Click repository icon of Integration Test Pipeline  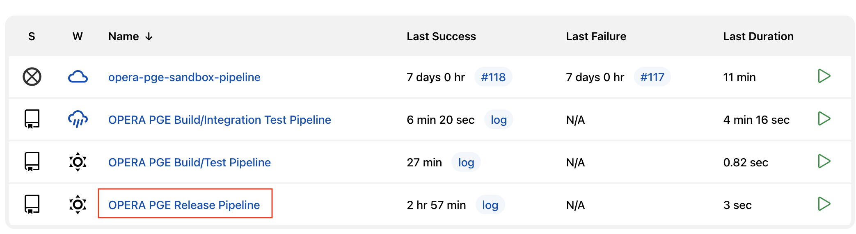32,119
